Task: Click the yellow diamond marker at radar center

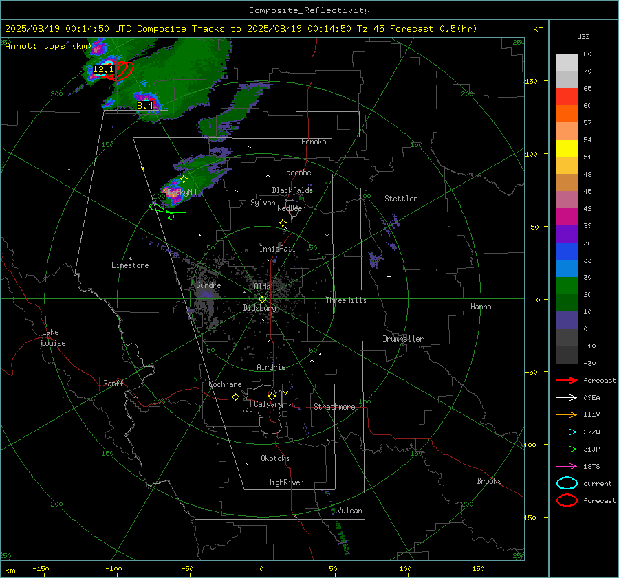Action: tap(262, 300)
